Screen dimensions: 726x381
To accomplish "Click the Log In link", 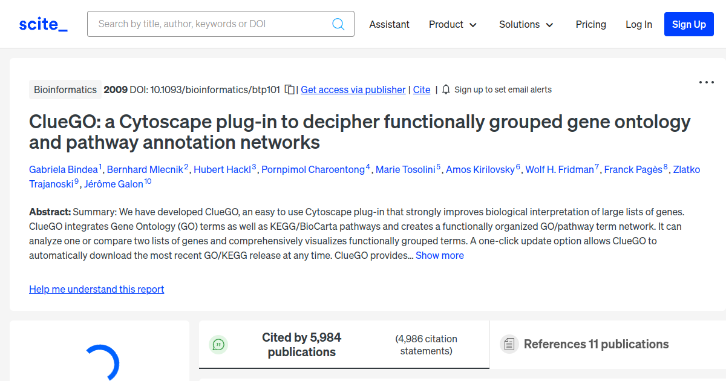I will click(638, 24).
